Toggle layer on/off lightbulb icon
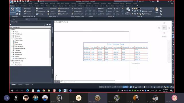Viewport: 184px width, 103px height. pos(133,9)
